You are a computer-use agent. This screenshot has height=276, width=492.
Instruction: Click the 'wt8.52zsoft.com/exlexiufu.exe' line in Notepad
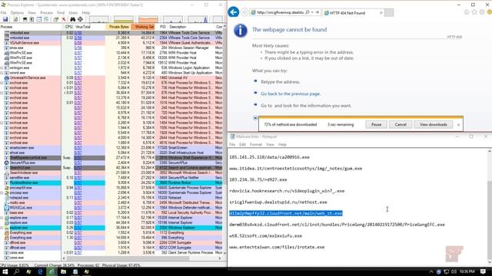pos(265,236)
